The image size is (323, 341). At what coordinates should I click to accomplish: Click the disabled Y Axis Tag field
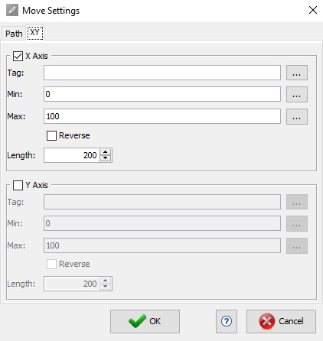coord(162,202)
